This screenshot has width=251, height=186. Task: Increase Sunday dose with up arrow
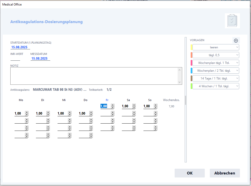[x=156, y=105]
